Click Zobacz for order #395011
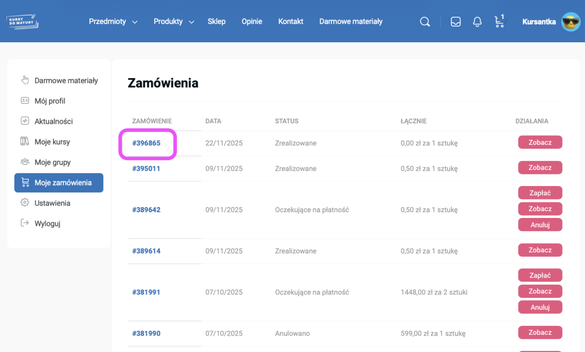 540,168
